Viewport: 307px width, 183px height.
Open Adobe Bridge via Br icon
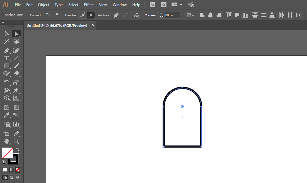tap(152, 5)
